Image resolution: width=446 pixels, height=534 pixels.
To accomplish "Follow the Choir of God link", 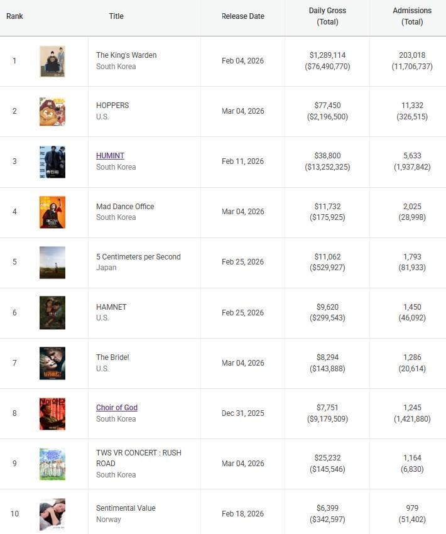I will tap(117, 408).
